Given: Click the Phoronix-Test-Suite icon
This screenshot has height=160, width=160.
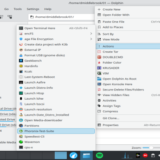Looking at the screenshot, I should tap(21, 131).
